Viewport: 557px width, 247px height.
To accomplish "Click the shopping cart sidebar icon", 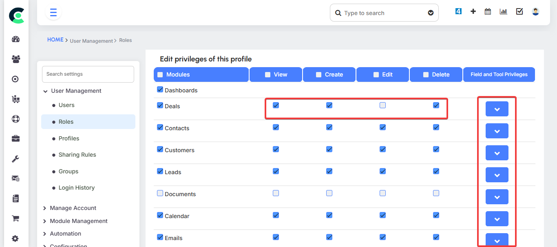I will (x=16, y=219).
